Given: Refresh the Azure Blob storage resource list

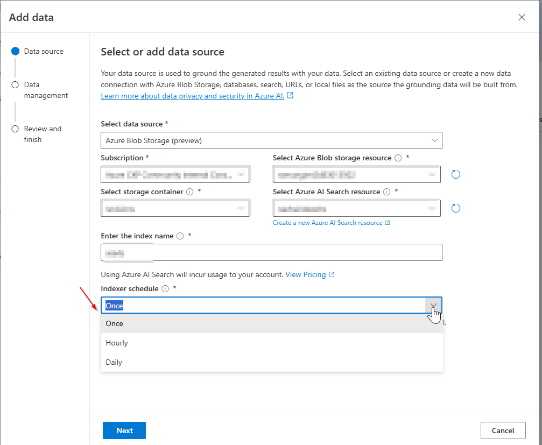Looking at the screenshot, I should click(x=456, y=174).
